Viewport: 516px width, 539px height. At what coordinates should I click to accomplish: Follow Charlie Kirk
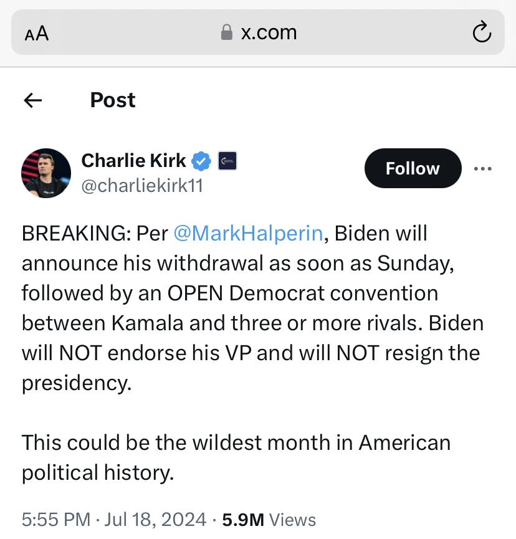tap(413, 168)
